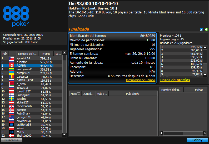This screenshot has height=144, width=209.
Task: Click the Premio column header
Action: (x=46, y=54)
